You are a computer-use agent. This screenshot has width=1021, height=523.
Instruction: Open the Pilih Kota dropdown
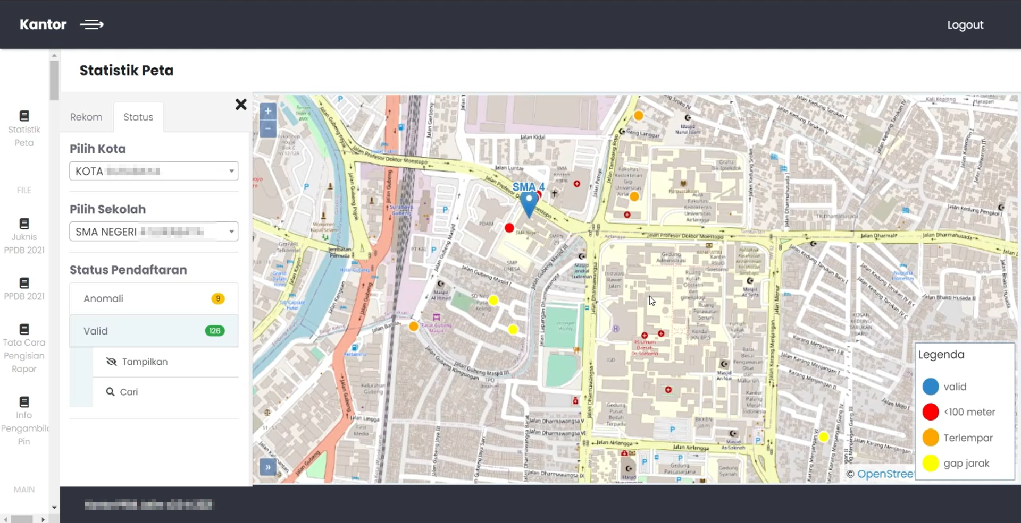pos(154,171)
